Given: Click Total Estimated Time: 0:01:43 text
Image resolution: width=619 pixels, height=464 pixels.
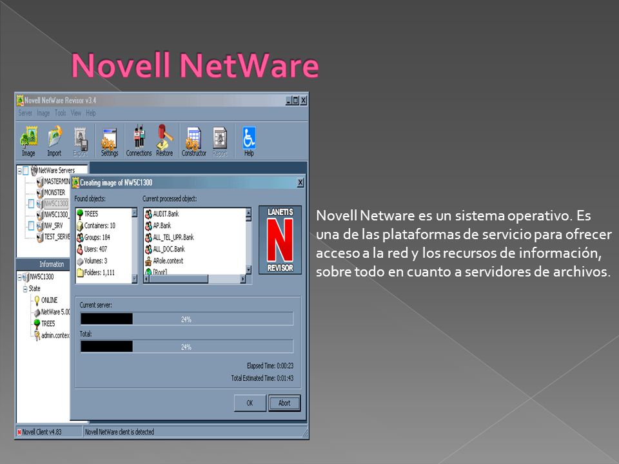Looking at the screenshot, I should (x=262, y=378).
